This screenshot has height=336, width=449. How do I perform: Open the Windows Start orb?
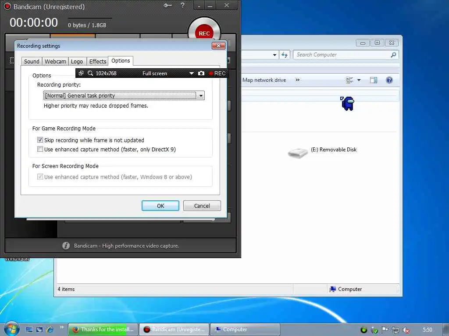click(12, 329)
